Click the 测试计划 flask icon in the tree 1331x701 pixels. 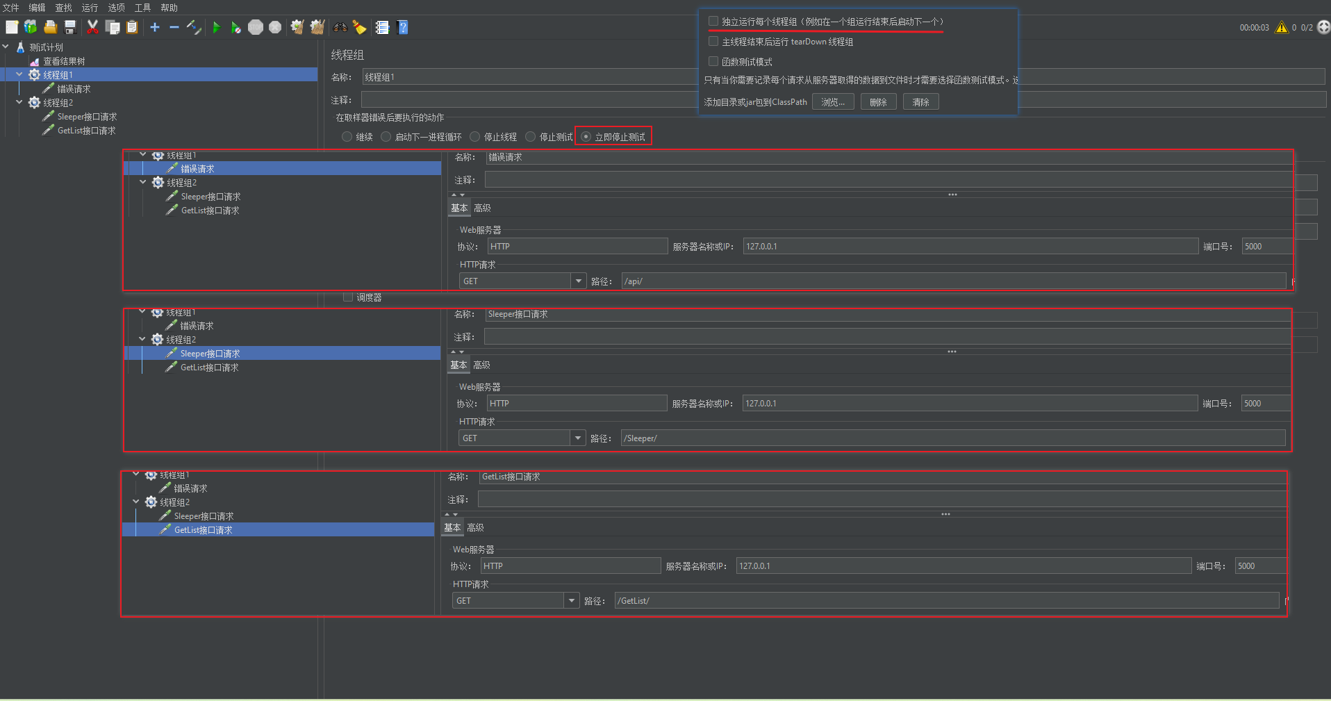click(x=21, y=47)
